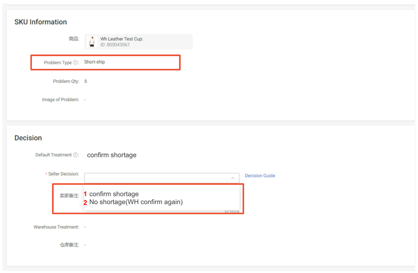The height and width of the screenshot is (273, 418).
Task: Choose the "confirm shortage" dropdown option
Action: pyautogui.click(x=114, y=194)
